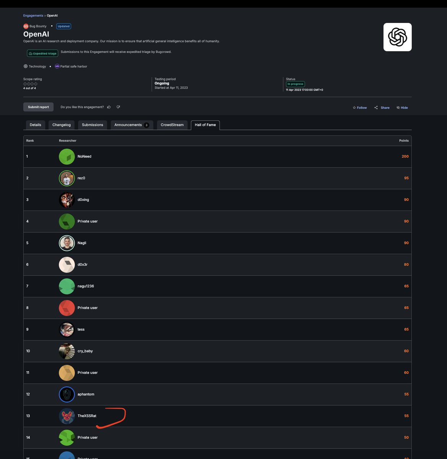Click the OpenAI breadcrumb entry

(52, 16)
